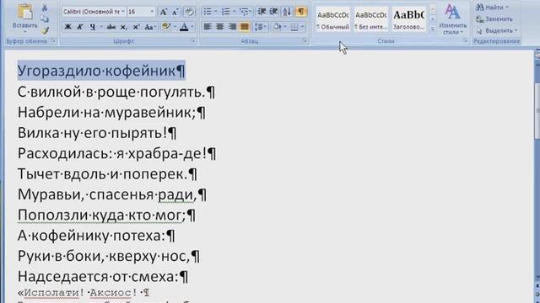Click the bulleted list icon
Viewport: 540px width, 303px height.
click(x=208, y=12)
